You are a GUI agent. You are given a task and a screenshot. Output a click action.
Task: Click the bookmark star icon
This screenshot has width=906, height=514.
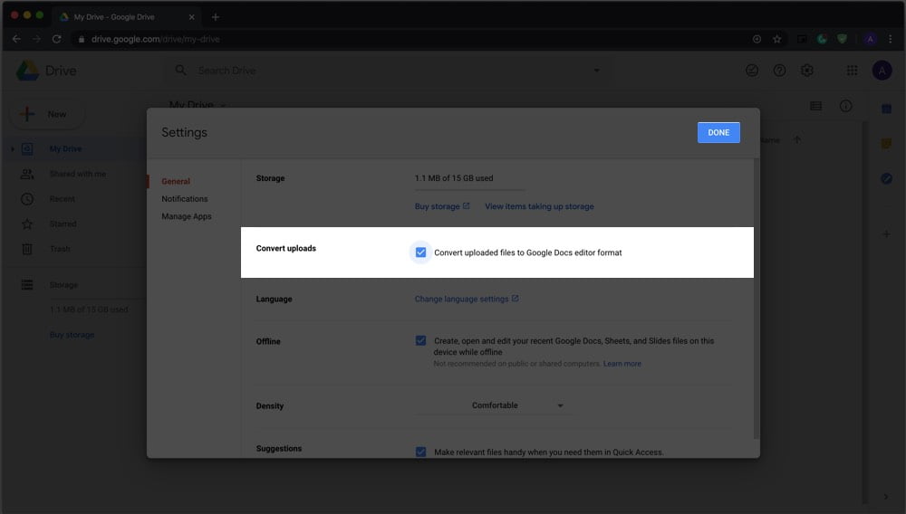776,39
